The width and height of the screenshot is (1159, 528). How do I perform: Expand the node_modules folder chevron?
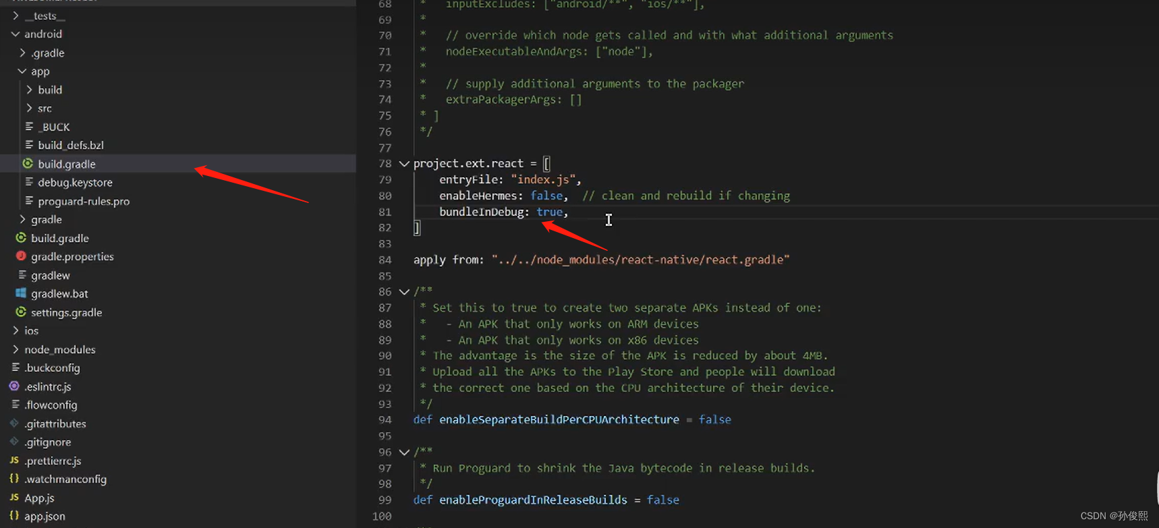point(16,349)
